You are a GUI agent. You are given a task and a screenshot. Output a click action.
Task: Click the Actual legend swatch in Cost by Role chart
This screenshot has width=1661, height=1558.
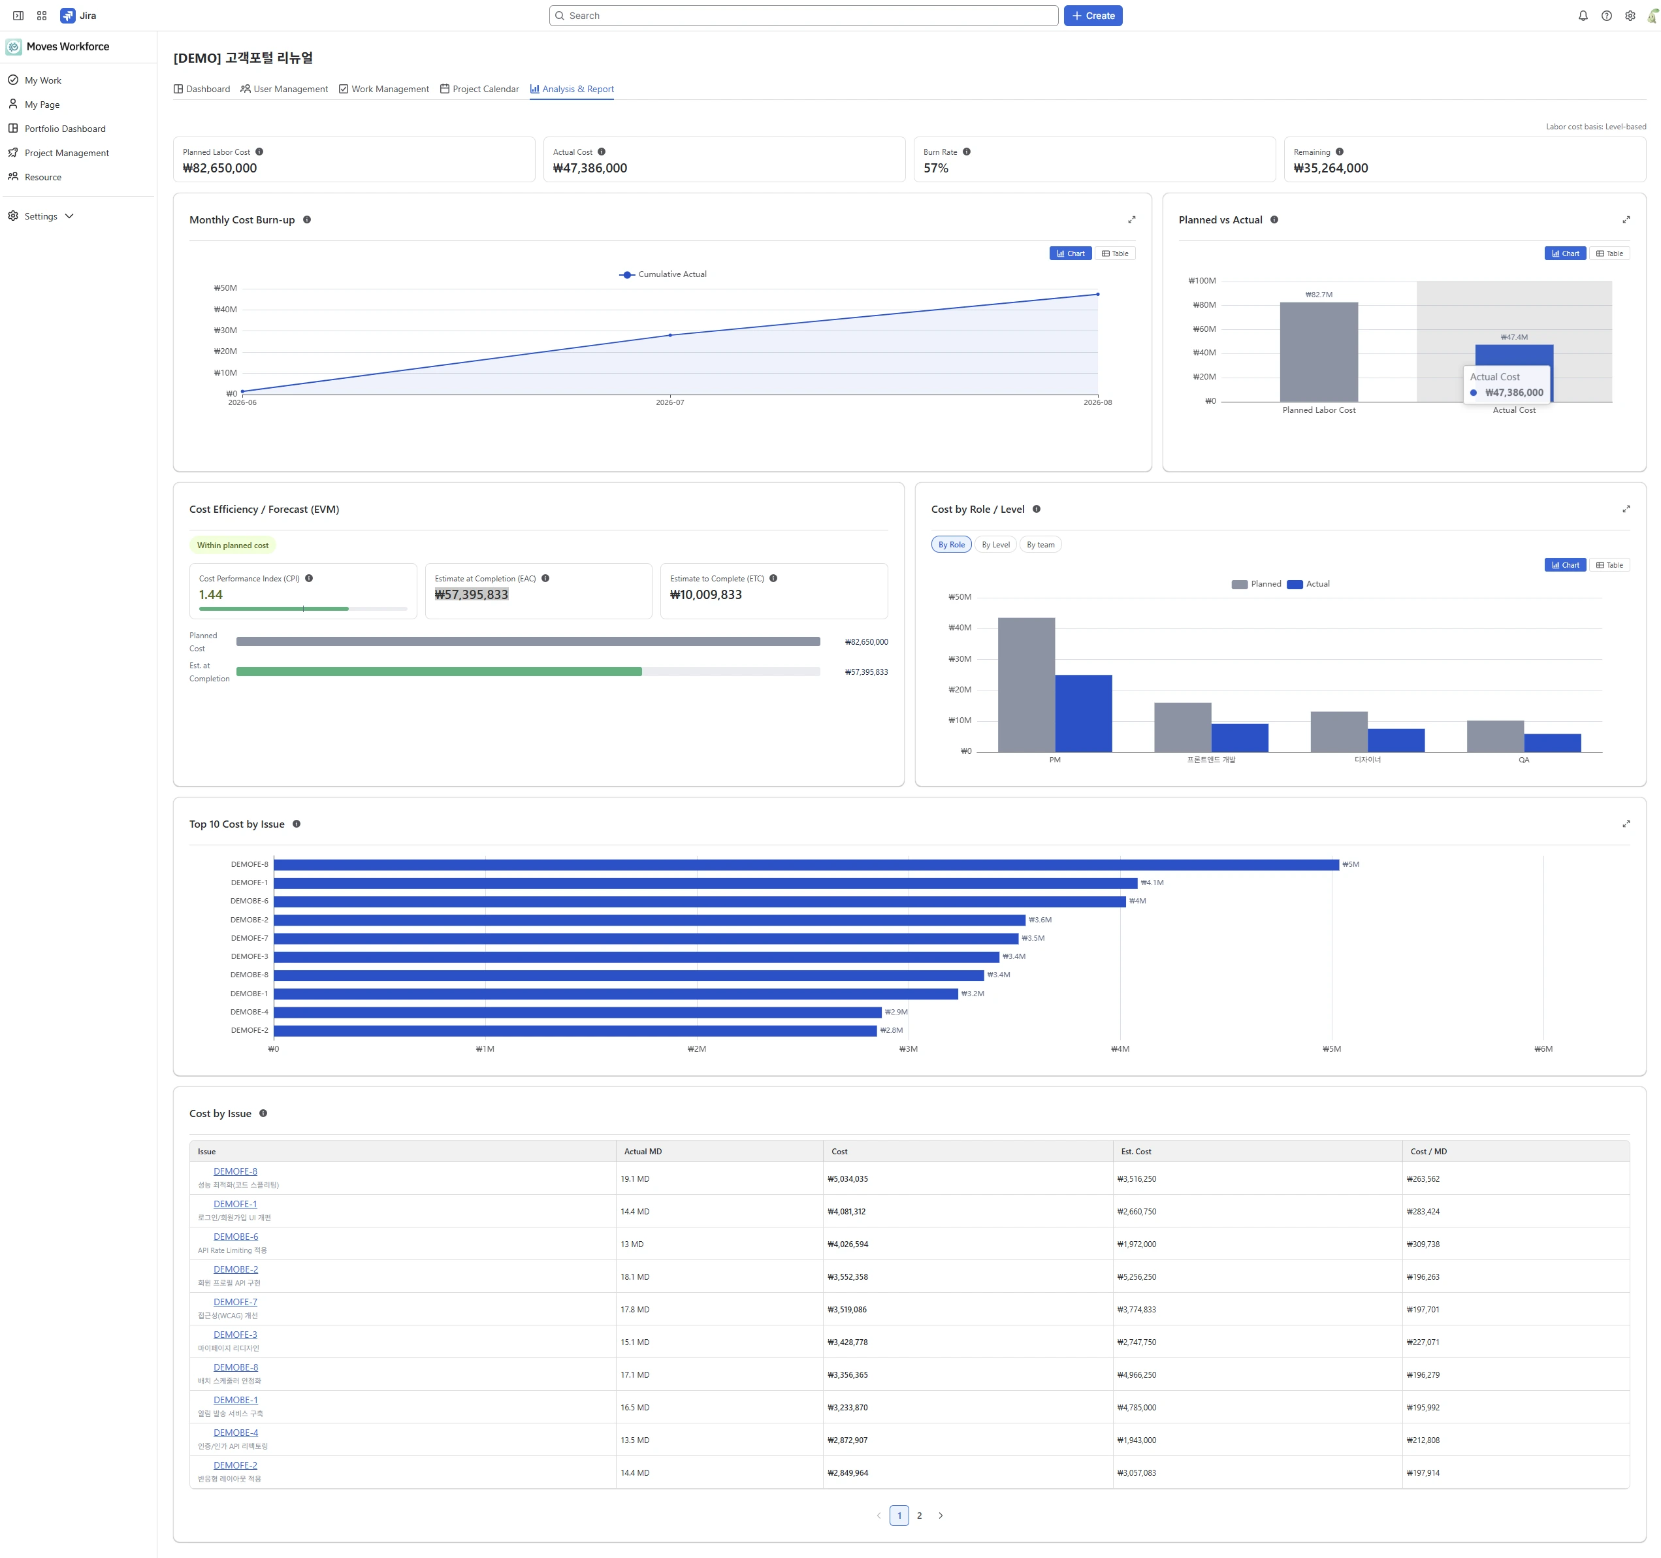coord(1294,584)
